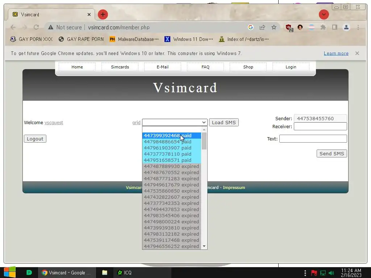This screenshot has width=371, height=278.
Task: Open Chrome three-dot menu
Action: [358, 28]
